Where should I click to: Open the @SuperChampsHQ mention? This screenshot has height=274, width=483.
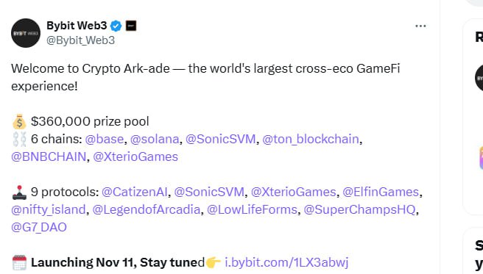[x=359, y=210]
